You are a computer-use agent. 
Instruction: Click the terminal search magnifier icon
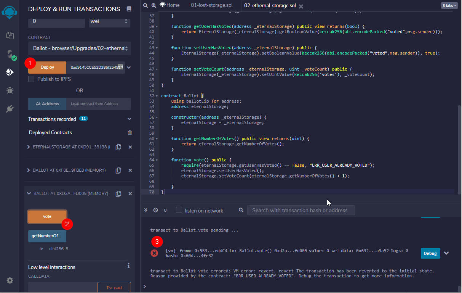[241, 210]
